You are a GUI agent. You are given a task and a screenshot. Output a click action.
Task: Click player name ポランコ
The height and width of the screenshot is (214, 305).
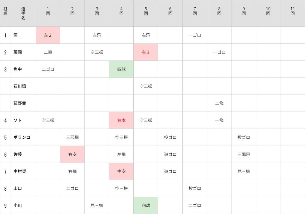(22, 137)
